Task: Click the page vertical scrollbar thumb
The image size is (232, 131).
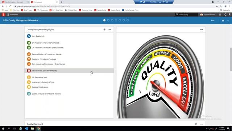Action: 231,59
